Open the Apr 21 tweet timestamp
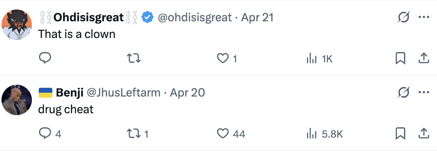Screen dimensions: 437x152 pos(257,17)
